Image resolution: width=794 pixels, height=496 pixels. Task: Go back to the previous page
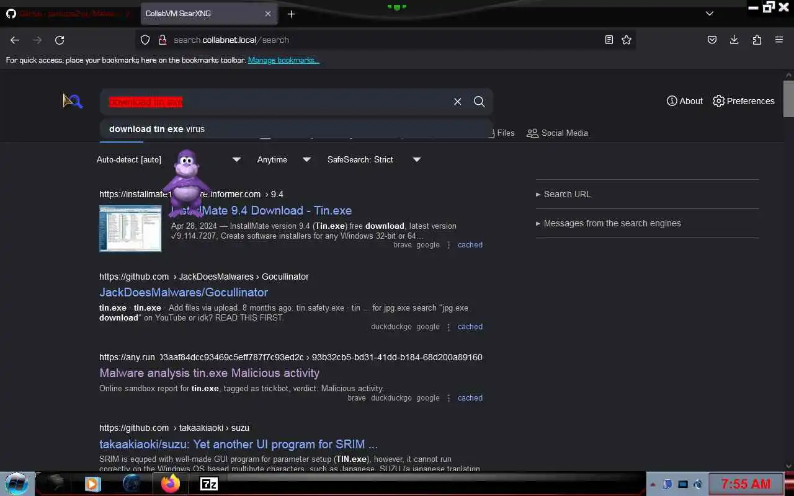15,40
